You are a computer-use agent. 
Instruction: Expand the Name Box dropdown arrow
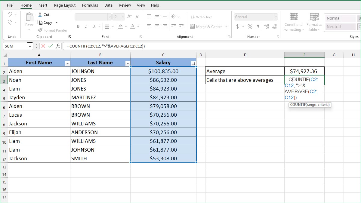[30, 46]
